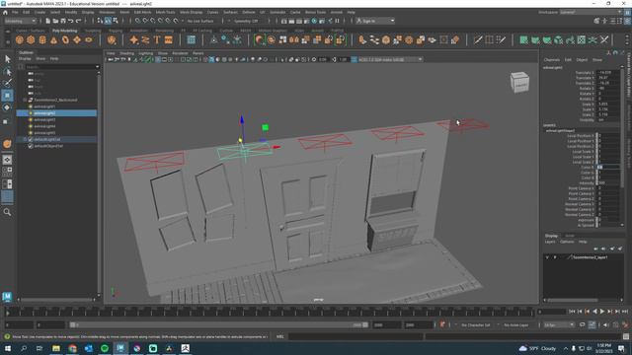Open the Workspace General dropdown
632x355 pixels.
[x=591, y=13]
